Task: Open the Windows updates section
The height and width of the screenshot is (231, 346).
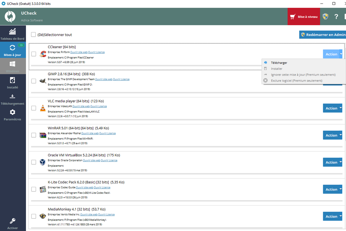Action: pos(13,66)
